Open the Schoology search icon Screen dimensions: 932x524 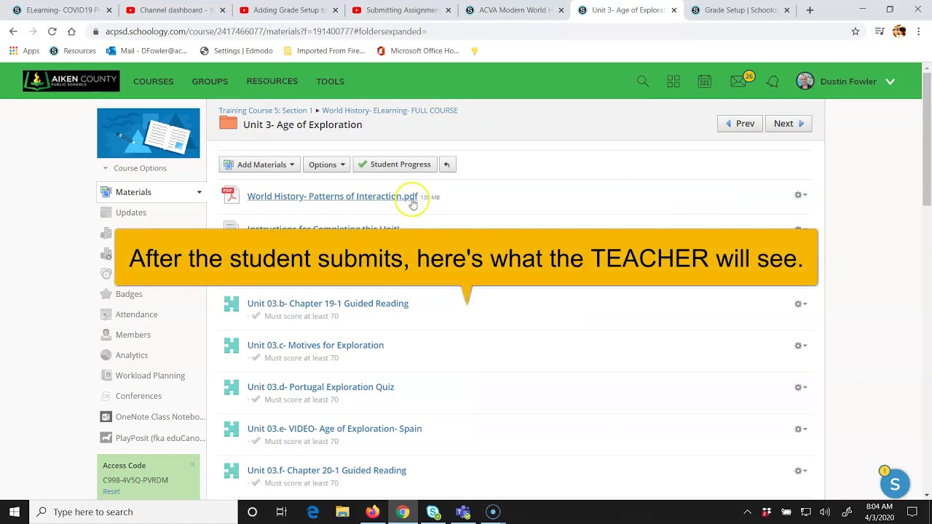coord(643,82)
